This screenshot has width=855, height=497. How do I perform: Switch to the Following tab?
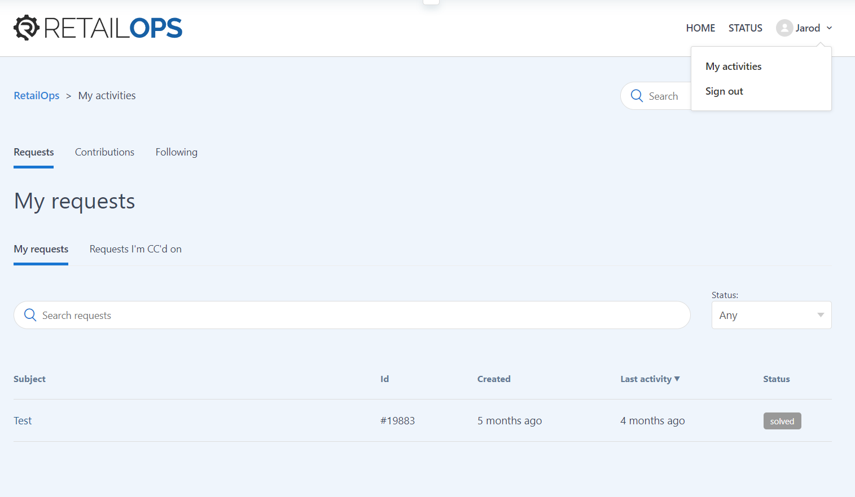click(176, 152)
